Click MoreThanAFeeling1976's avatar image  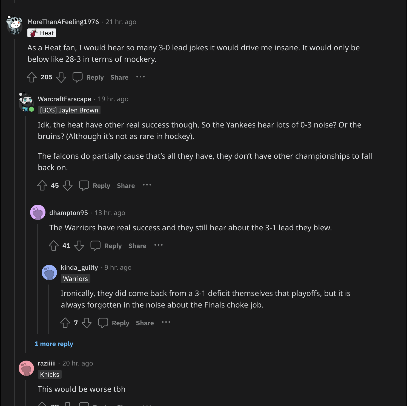pyautogui.click(x=15, y=25)
